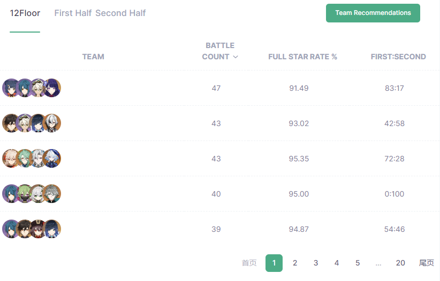Click the 尾页 last page link
This screenshot has width=440, height=281.
pos(427,263)
